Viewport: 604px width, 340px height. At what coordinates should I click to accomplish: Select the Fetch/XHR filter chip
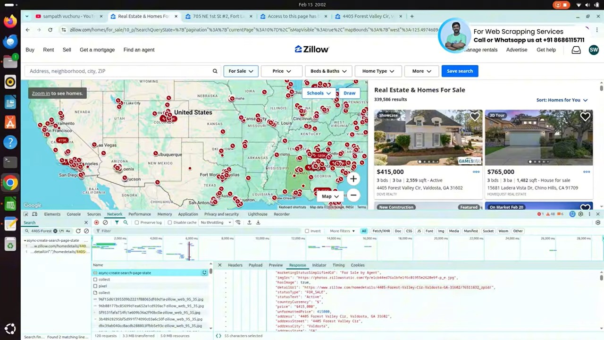click(381, 231)
